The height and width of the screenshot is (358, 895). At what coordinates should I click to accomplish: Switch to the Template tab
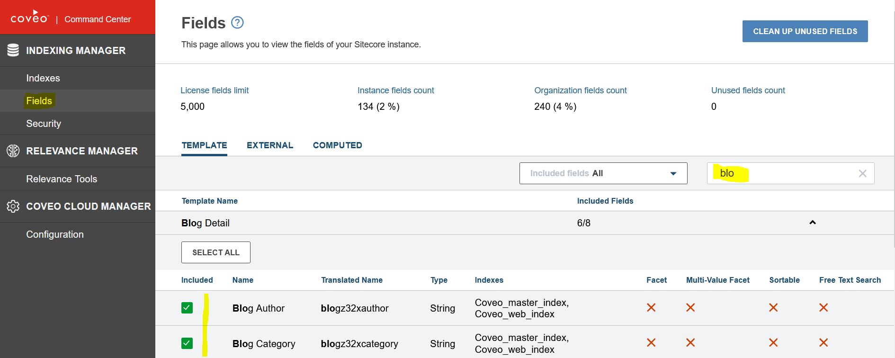click(x=204, y=145)
